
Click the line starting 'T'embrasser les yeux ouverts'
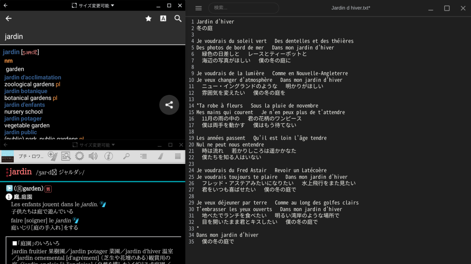click(269, 209)
